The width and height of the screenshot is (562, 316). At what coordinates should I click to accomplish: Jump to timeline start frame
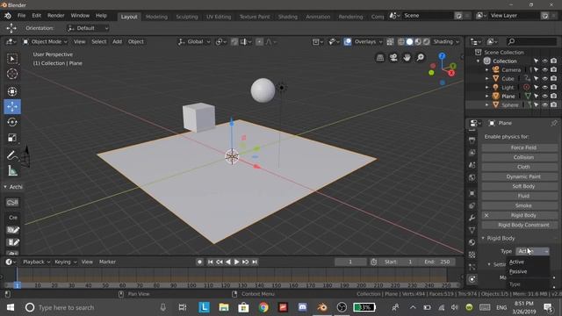coord(211,262)
